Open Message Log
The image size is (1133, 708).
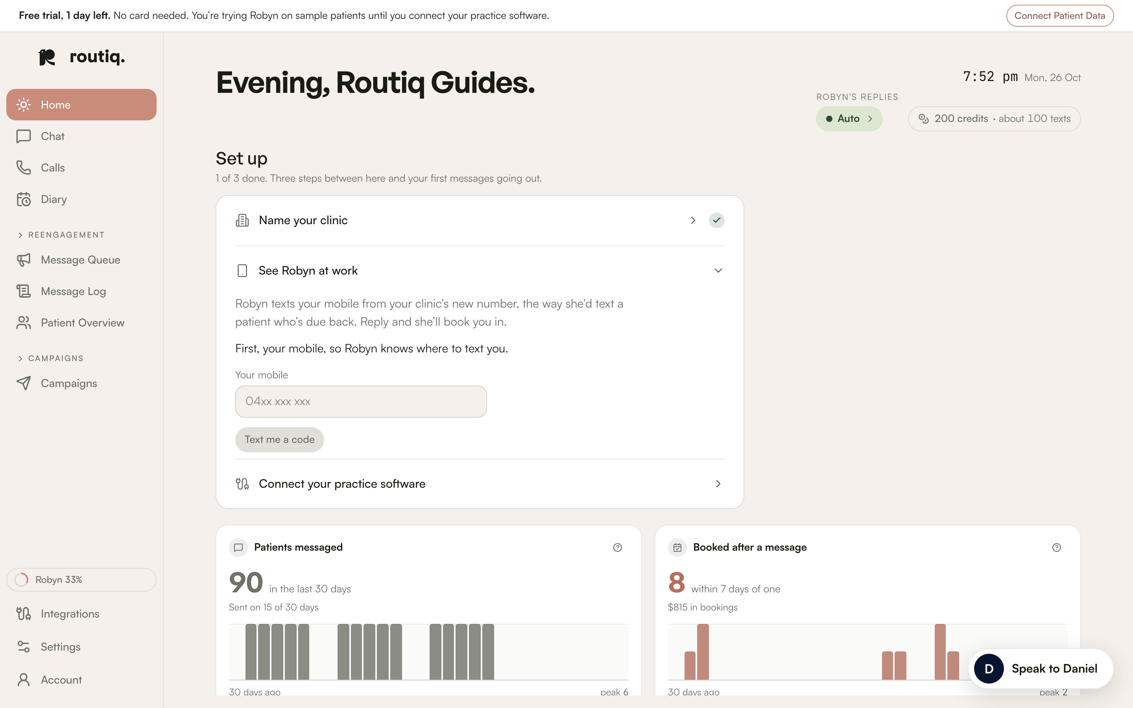tap(81, 291)
